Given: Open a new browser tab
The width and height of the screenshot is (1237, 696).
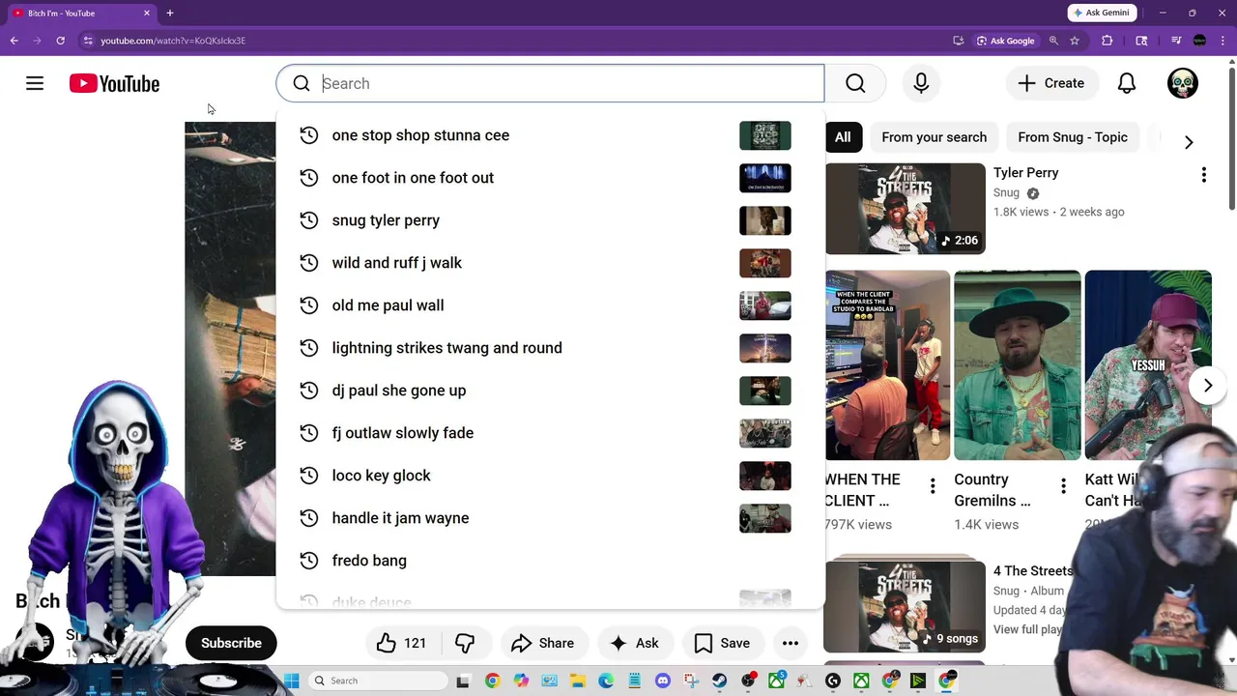Looking at the screenshot, I should (x=170, y=14).
